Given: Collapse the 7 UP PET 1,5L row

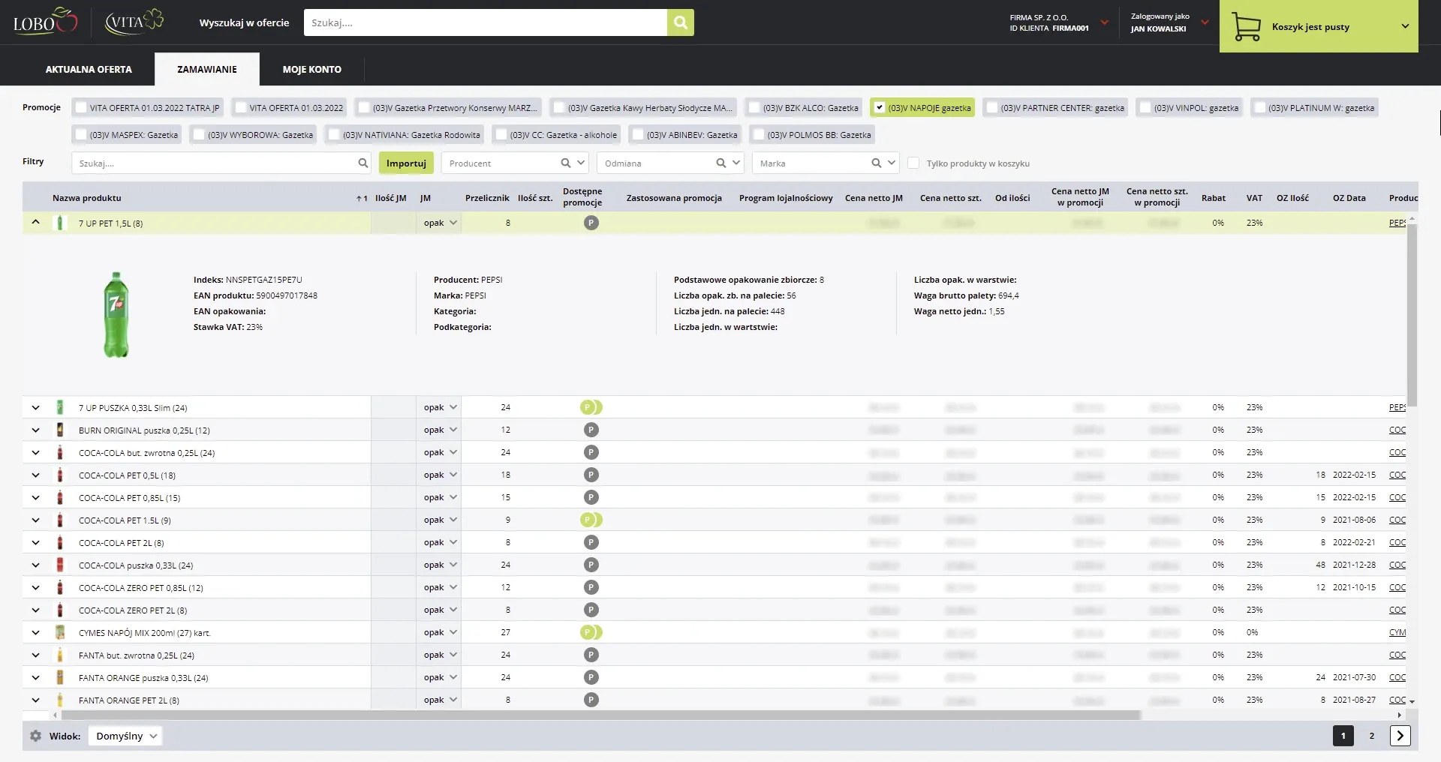Looking at the screenshot, I should pos(35,223).
